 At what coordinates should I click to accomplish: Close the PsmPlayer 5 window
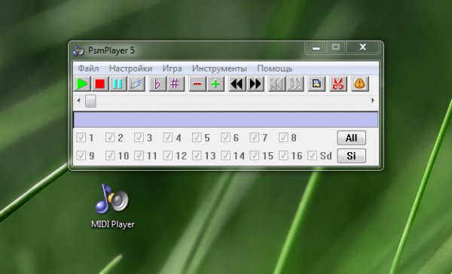coord(362,47)
